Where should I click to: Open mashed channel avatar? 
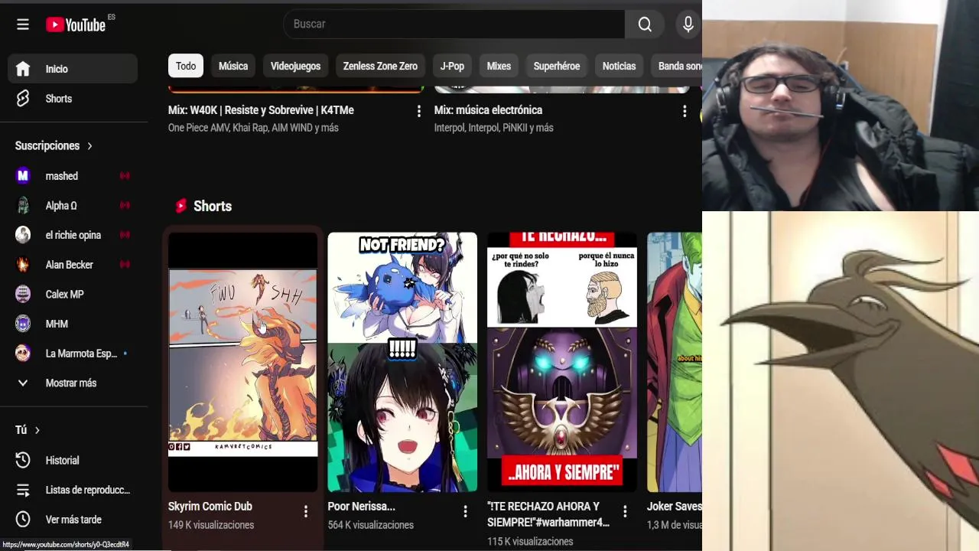23,176
